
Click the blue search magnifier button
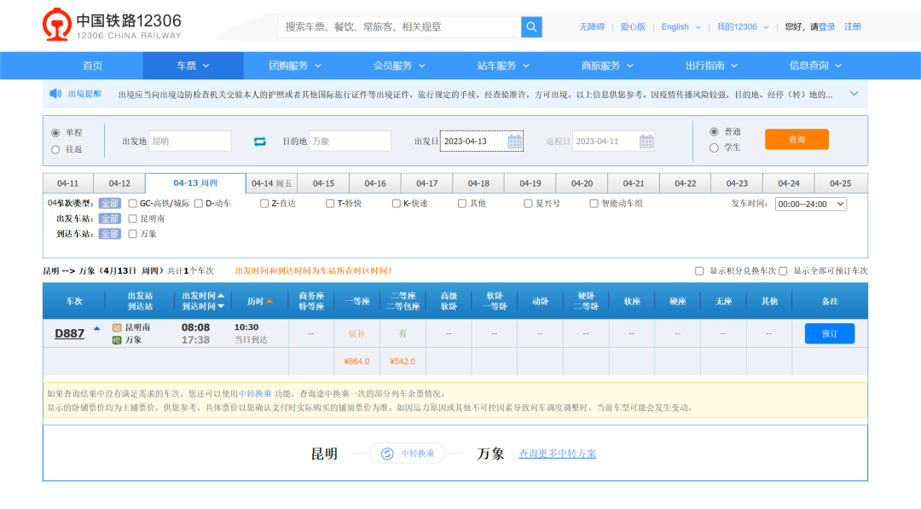531,26
